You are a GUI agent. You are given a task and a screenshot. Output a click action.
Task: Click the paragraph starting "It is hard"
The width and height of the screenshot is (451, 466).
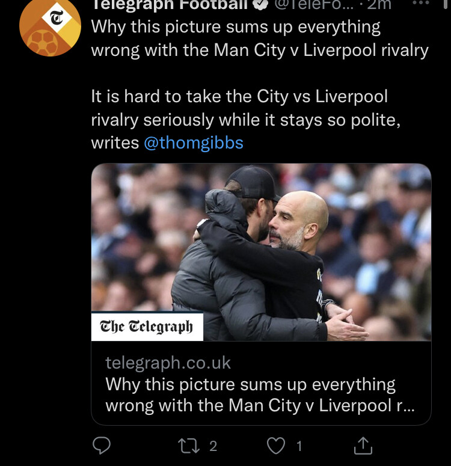245,119
